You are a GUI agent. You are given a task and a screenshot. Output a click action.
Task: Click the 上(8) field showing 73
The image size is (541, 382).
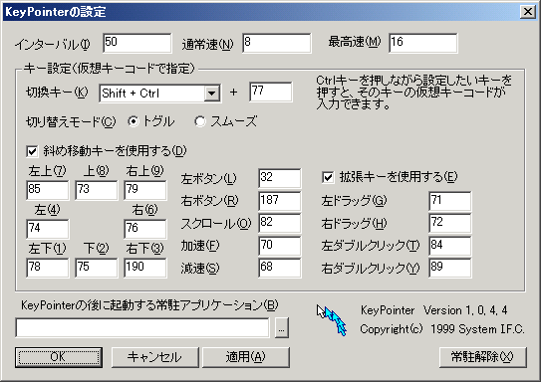97,190
